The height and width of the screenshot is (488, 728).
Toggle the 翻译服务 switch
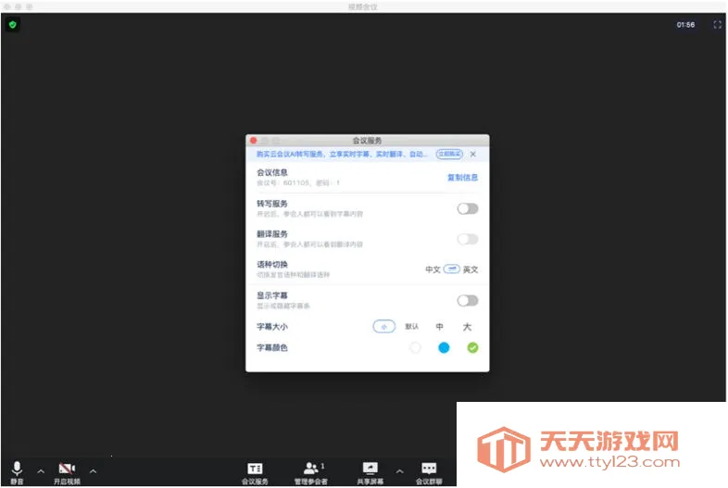coord(468,239)
